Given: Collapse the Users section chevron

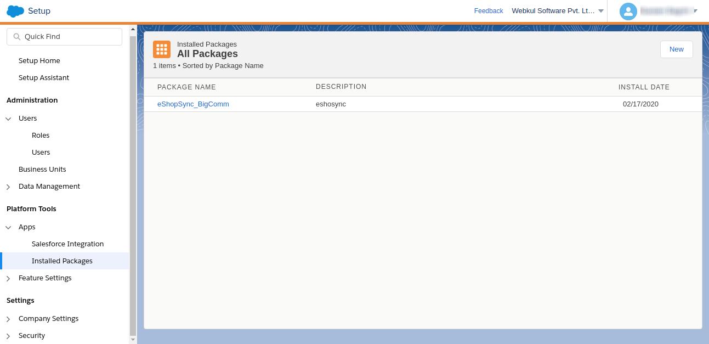Looking at the screenshot, I should (x=8, y=119).
